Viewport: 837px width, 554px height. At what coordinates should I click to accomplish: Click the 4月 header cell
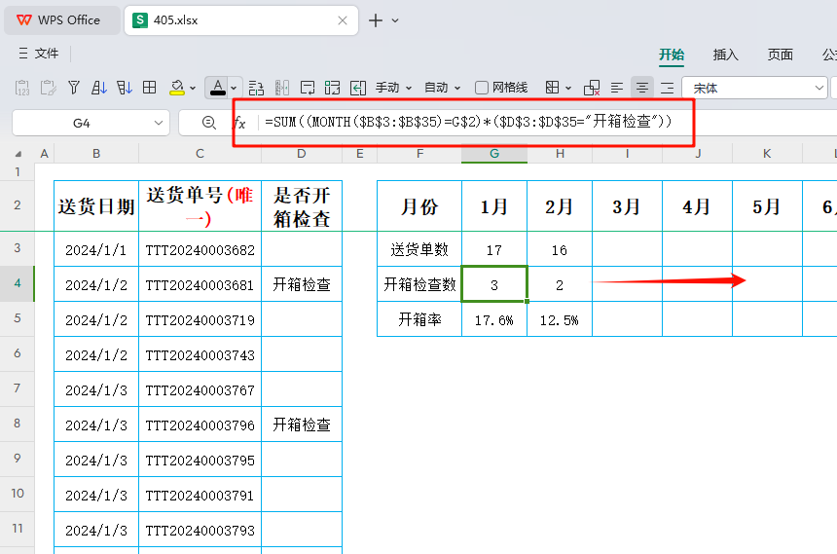pyautogui.click(x=697, y=206)
